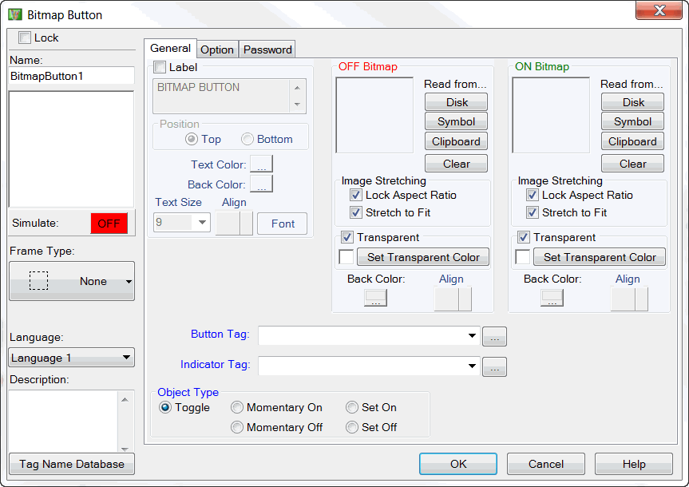Open the Language 1 dropdown
Screen dimensions: 689x487
pyautogui.click(x=71, y=358)
